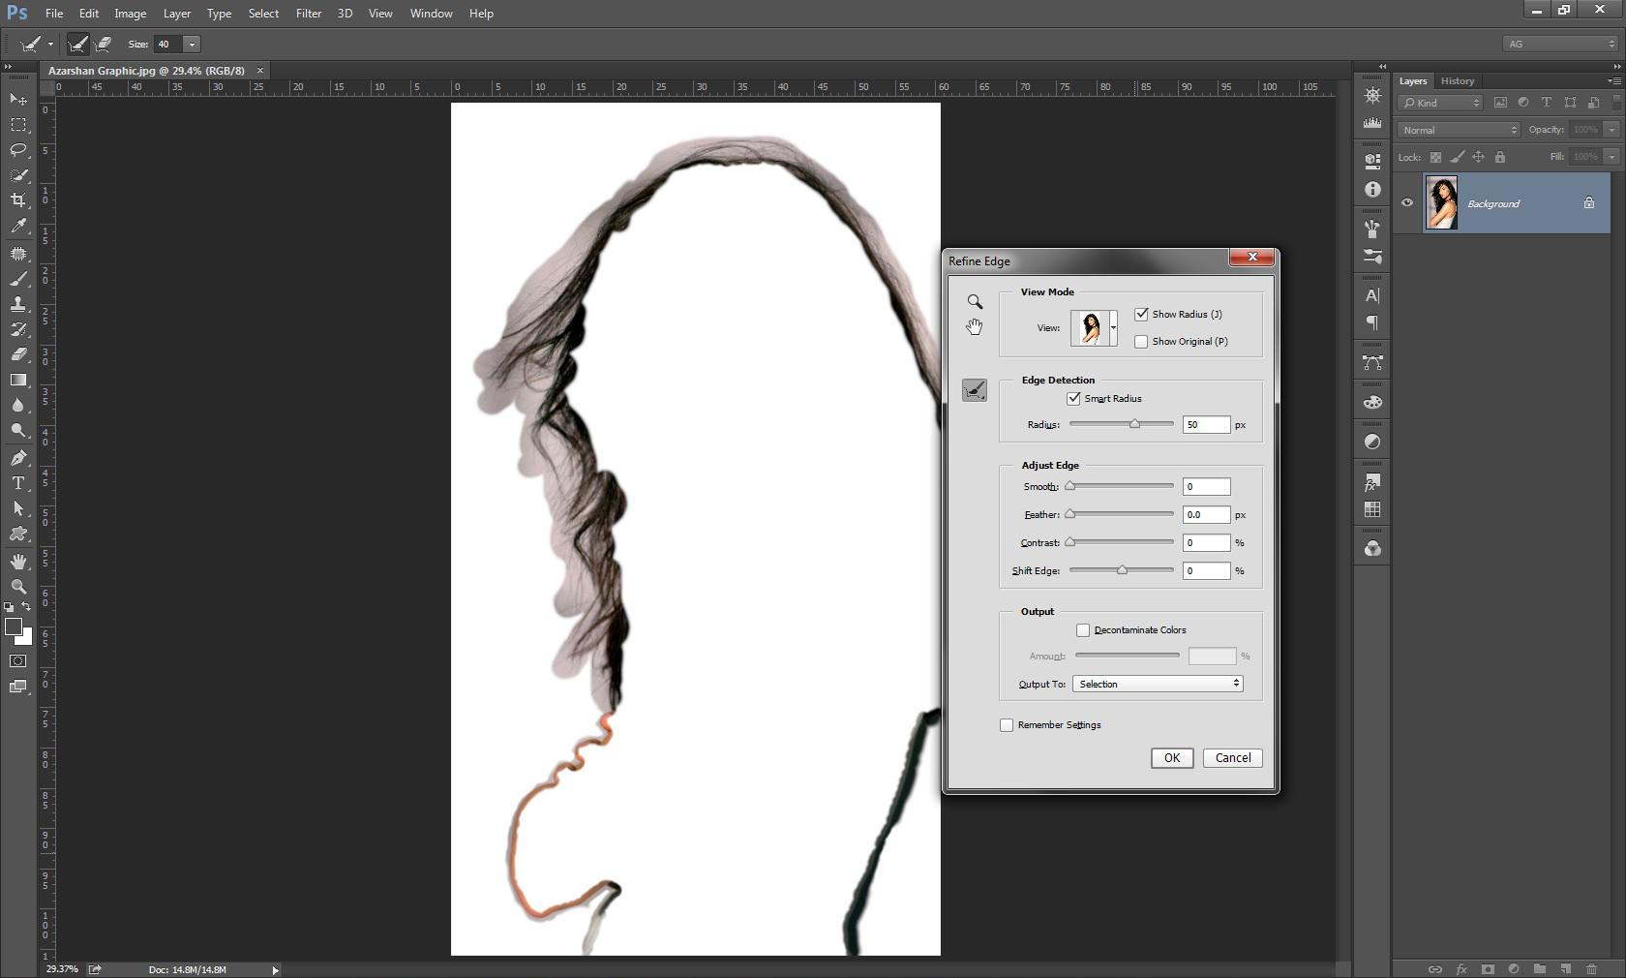Click OK in Refine Edge dialog
The width and height of the screenshot is (1626, 978).
coord(1171,758)
